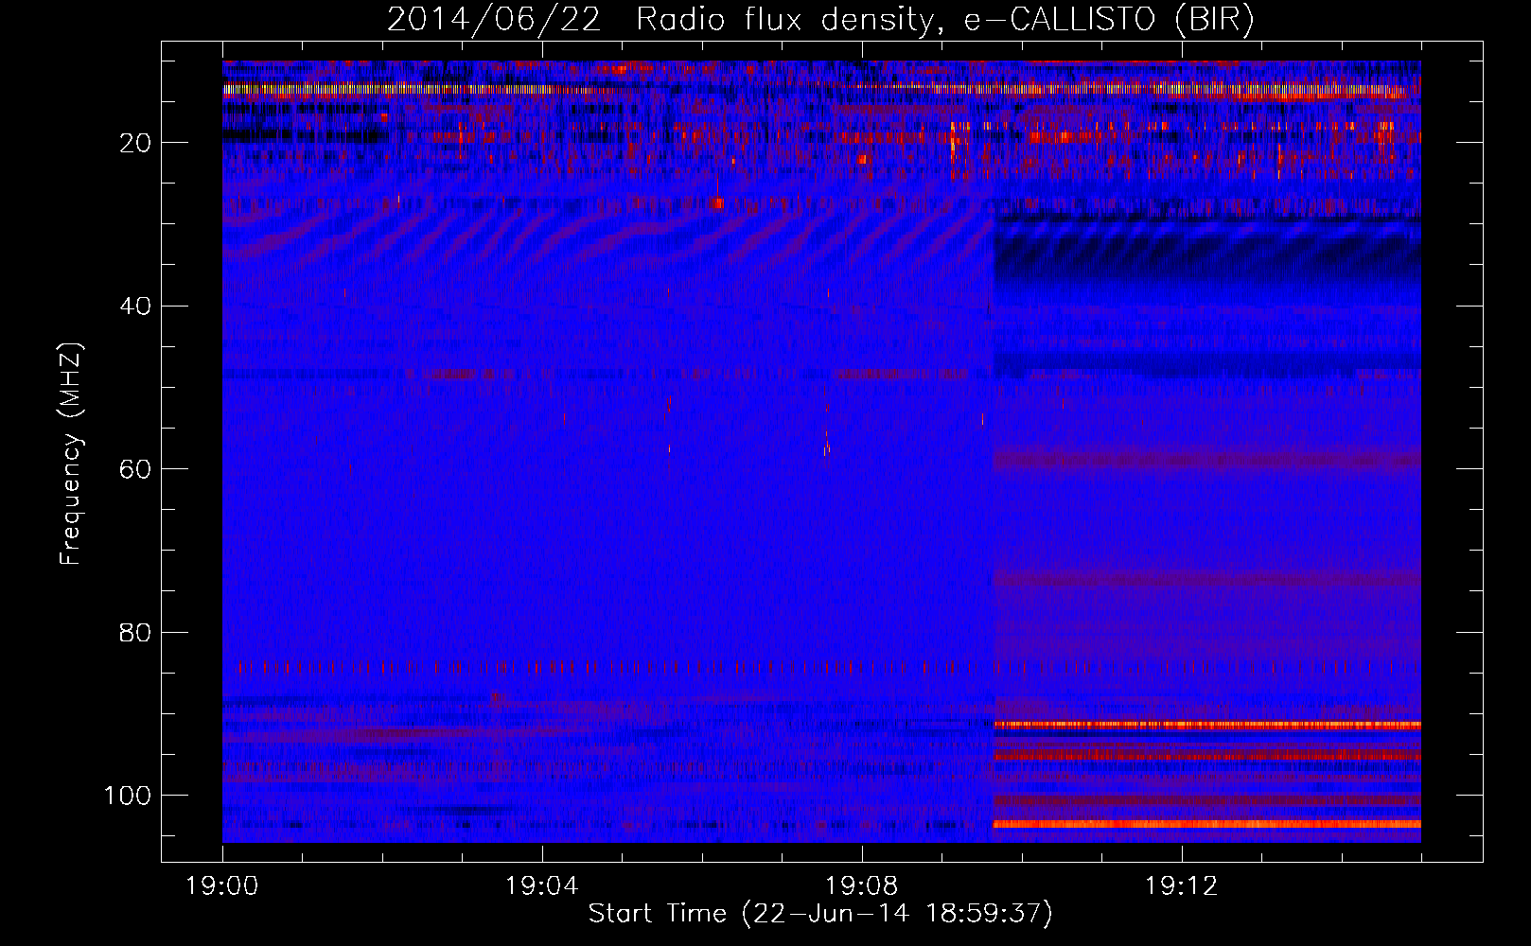Click the 19:12 time tick label
Screen dimensions: 1531x946
[1182, 886]
